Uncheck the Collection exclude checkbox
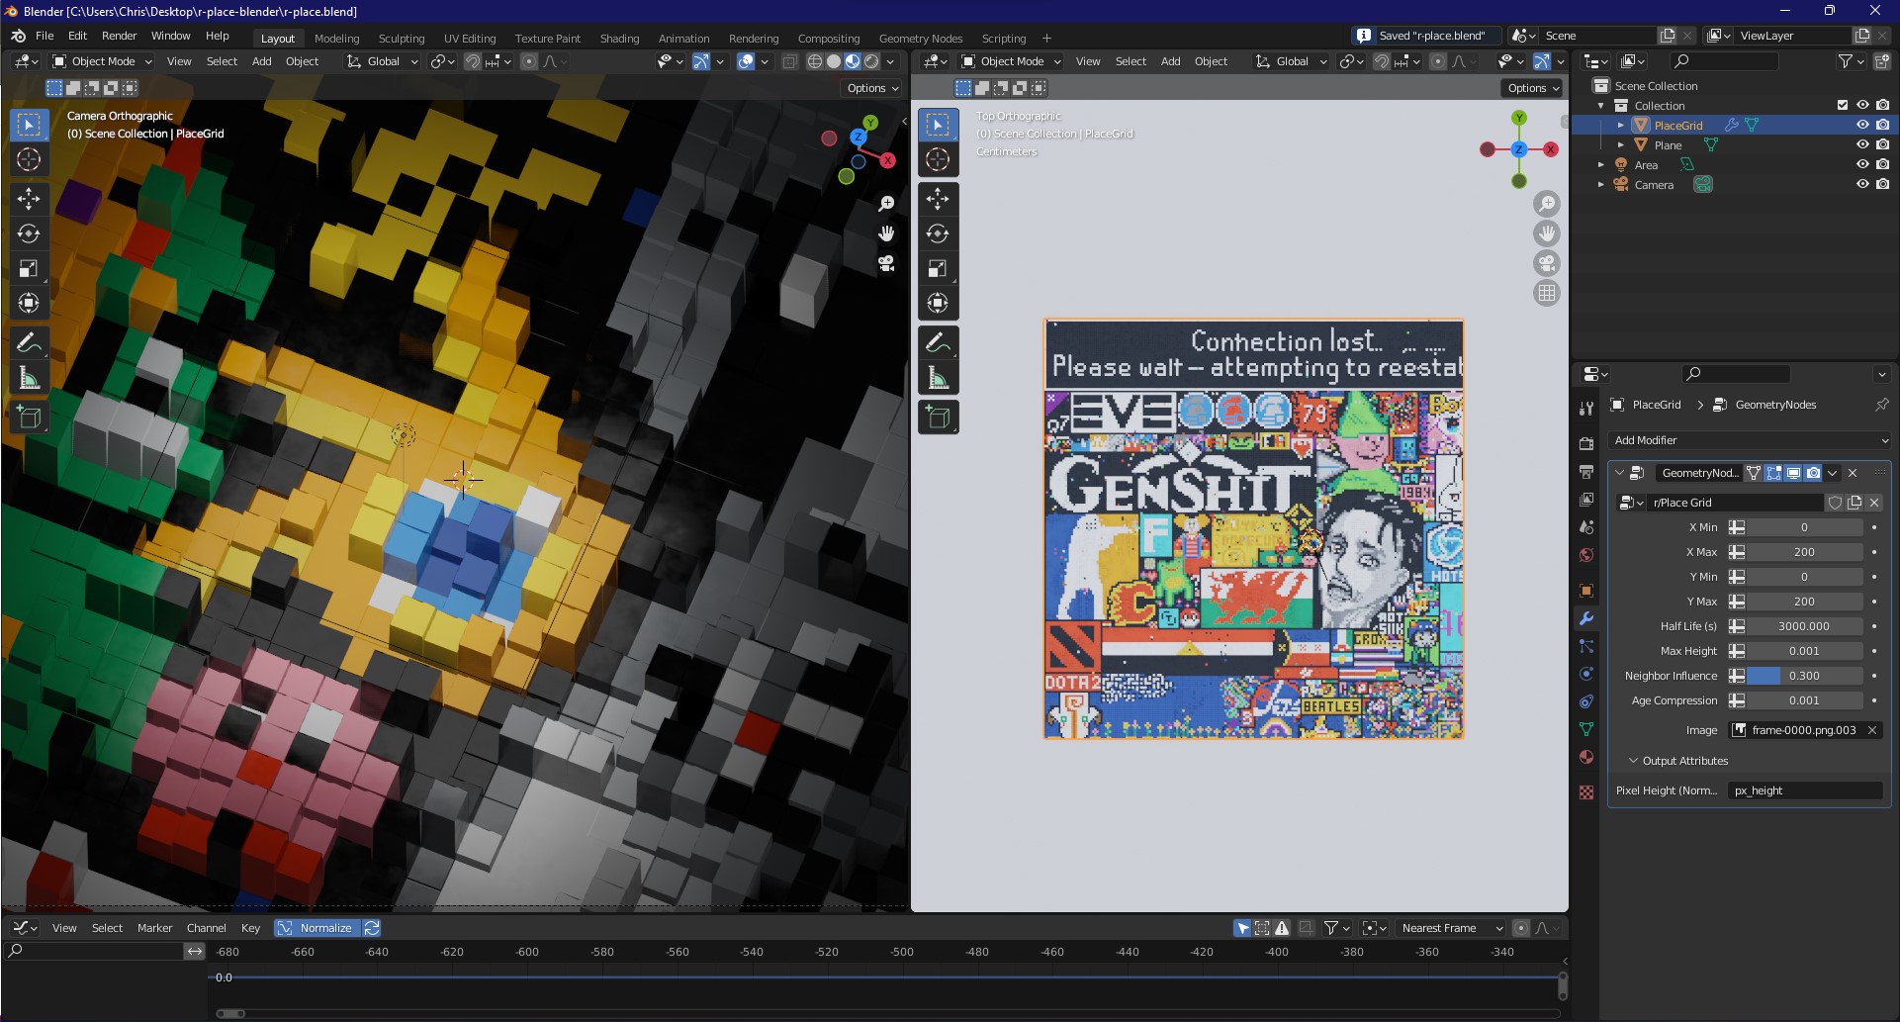Image resolution: width=1900 pixels, height=1022 pixels. tap(1842, 105)
